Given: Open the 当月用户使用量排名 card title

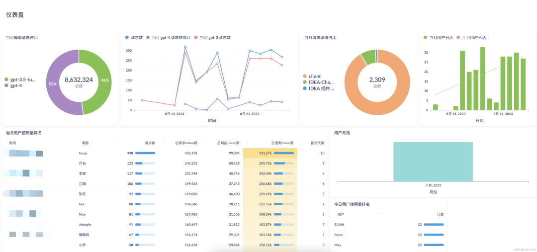Looking at the screenshot, I should coord(24,133).
